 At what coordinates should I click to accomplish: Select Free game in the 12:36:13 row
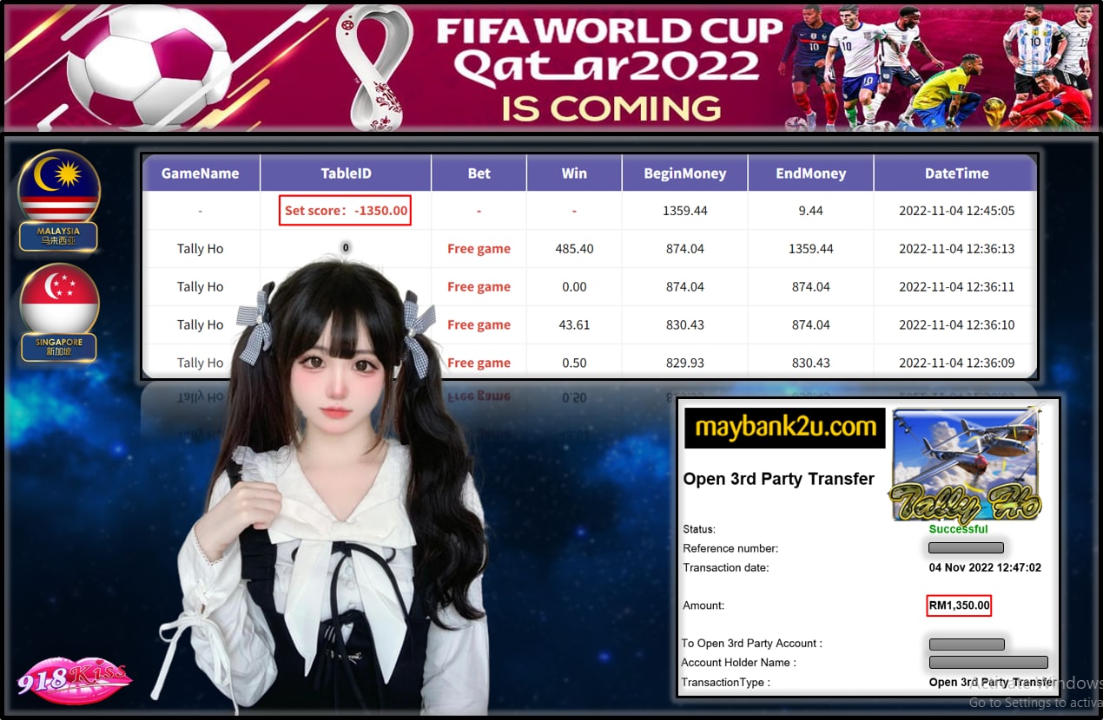479,249
